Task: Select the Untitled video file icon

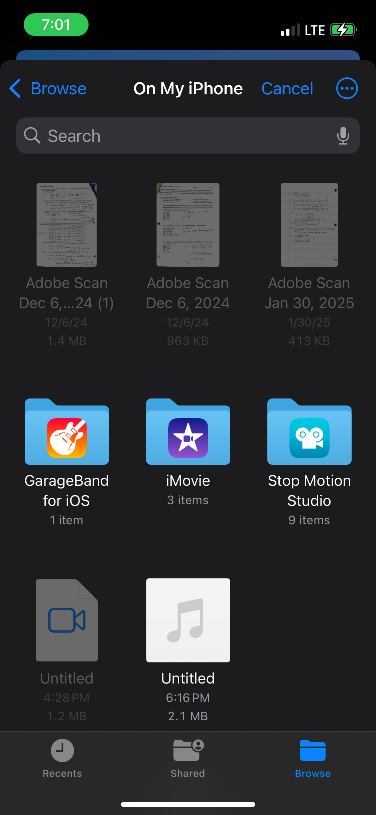Action: pos(67,620)
